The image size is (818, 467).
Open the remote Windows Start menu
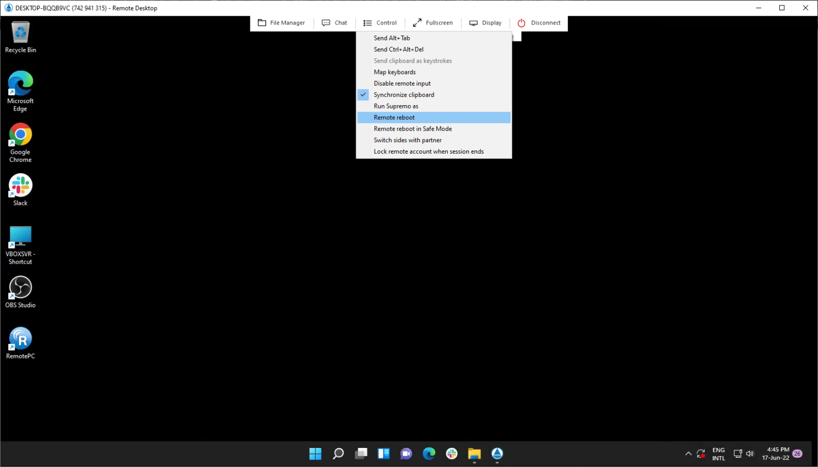(315, 453)
